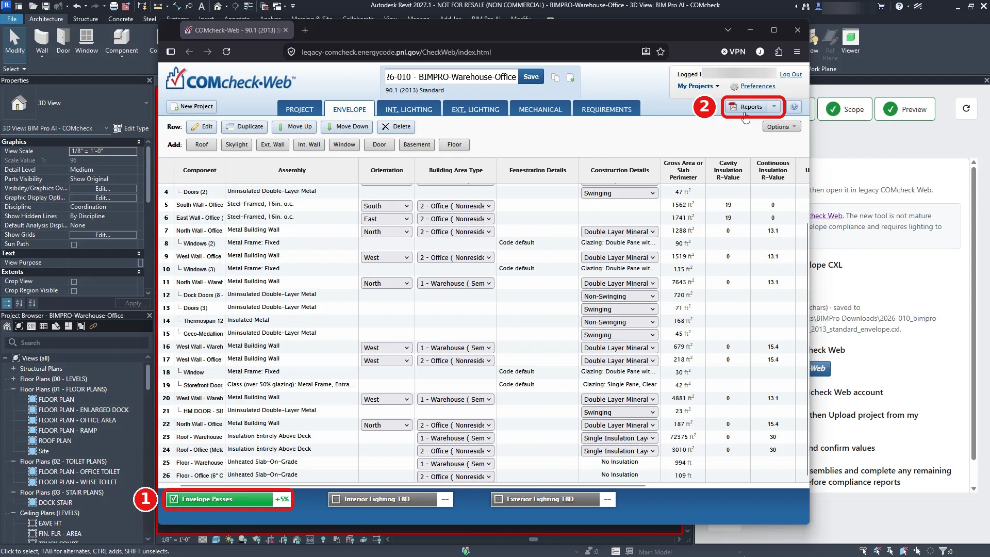
Task: Toggle the Envelope Passes checkbox
Action: click(x=174, y=499)
